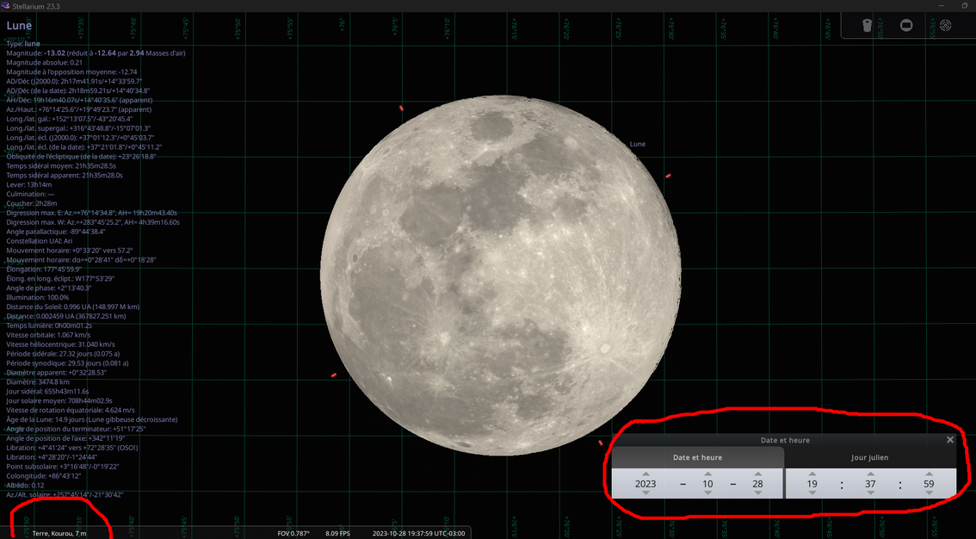Click the Moon disc in the sky view

(500, 276)
